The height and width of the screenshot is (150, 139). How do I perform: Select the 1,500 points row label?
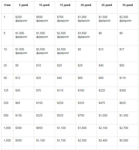coord(7,143)
